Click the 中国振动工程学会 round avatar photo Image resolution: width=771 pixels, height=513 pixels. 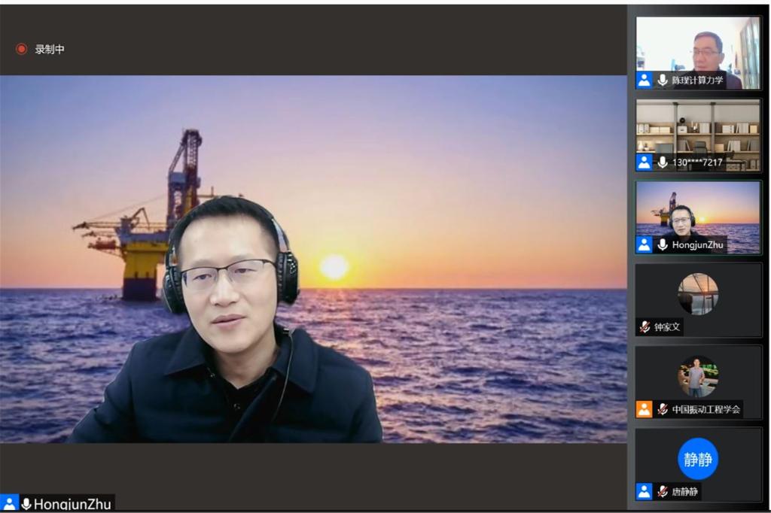click(697, 376)
